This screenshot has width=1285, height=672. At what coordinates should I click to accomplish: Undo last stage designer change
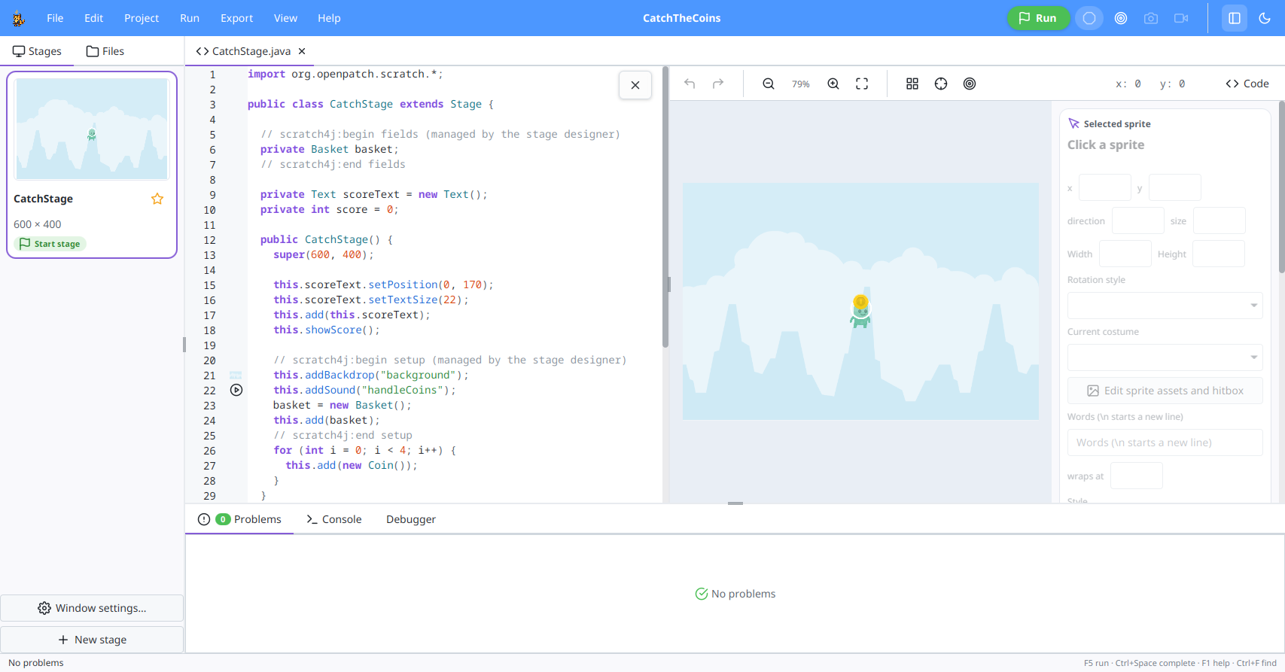coord(690,84)
